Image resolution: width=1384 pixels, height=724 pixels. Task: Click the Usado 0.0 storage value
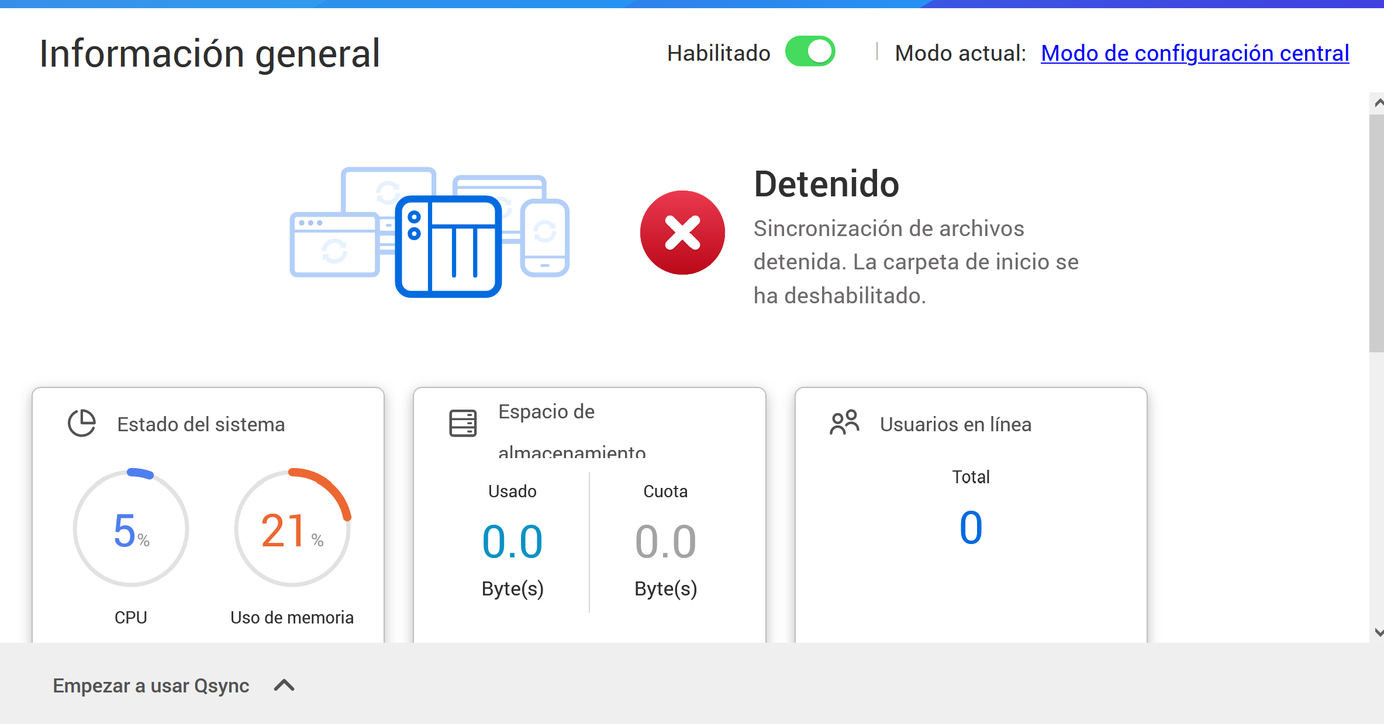pyautogui.click(x=512, y=541)
